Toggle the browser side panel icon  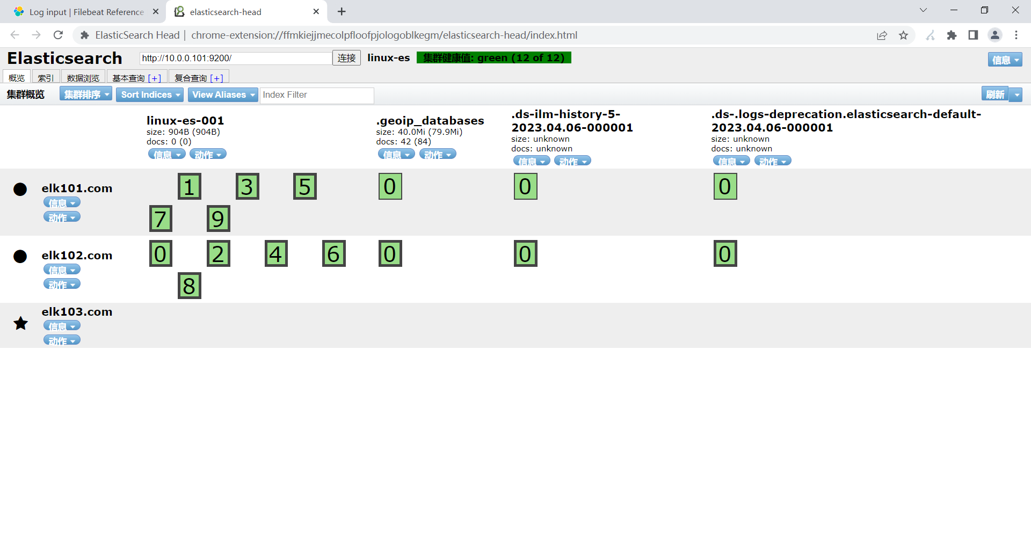(973, 35)
